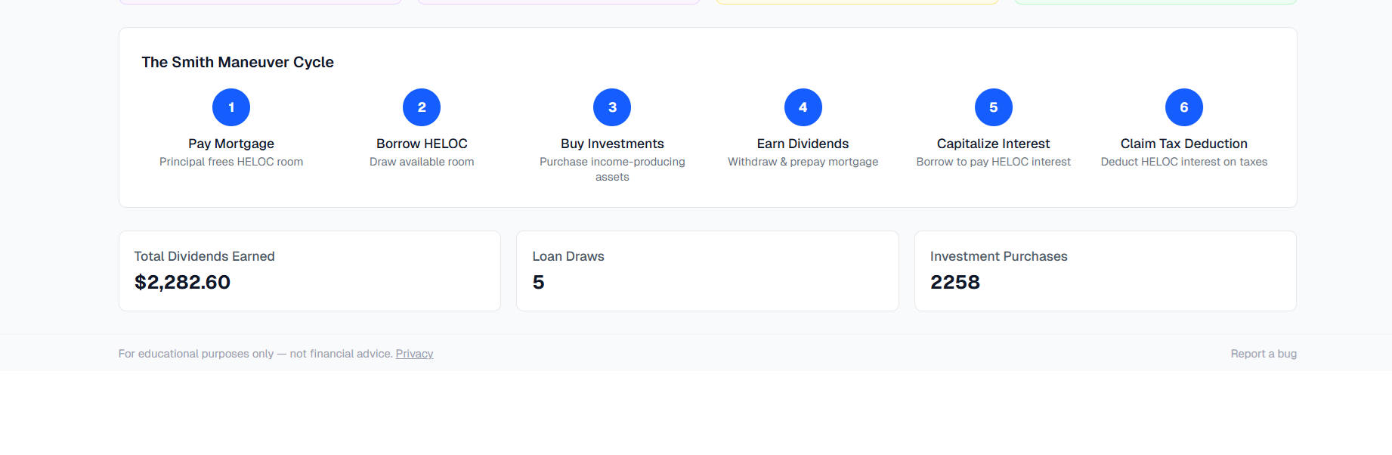The width and height of the screenshot is (1392, 455).
Task: Select the Earn Dividends step title
Action: click(x=803, y=144)
